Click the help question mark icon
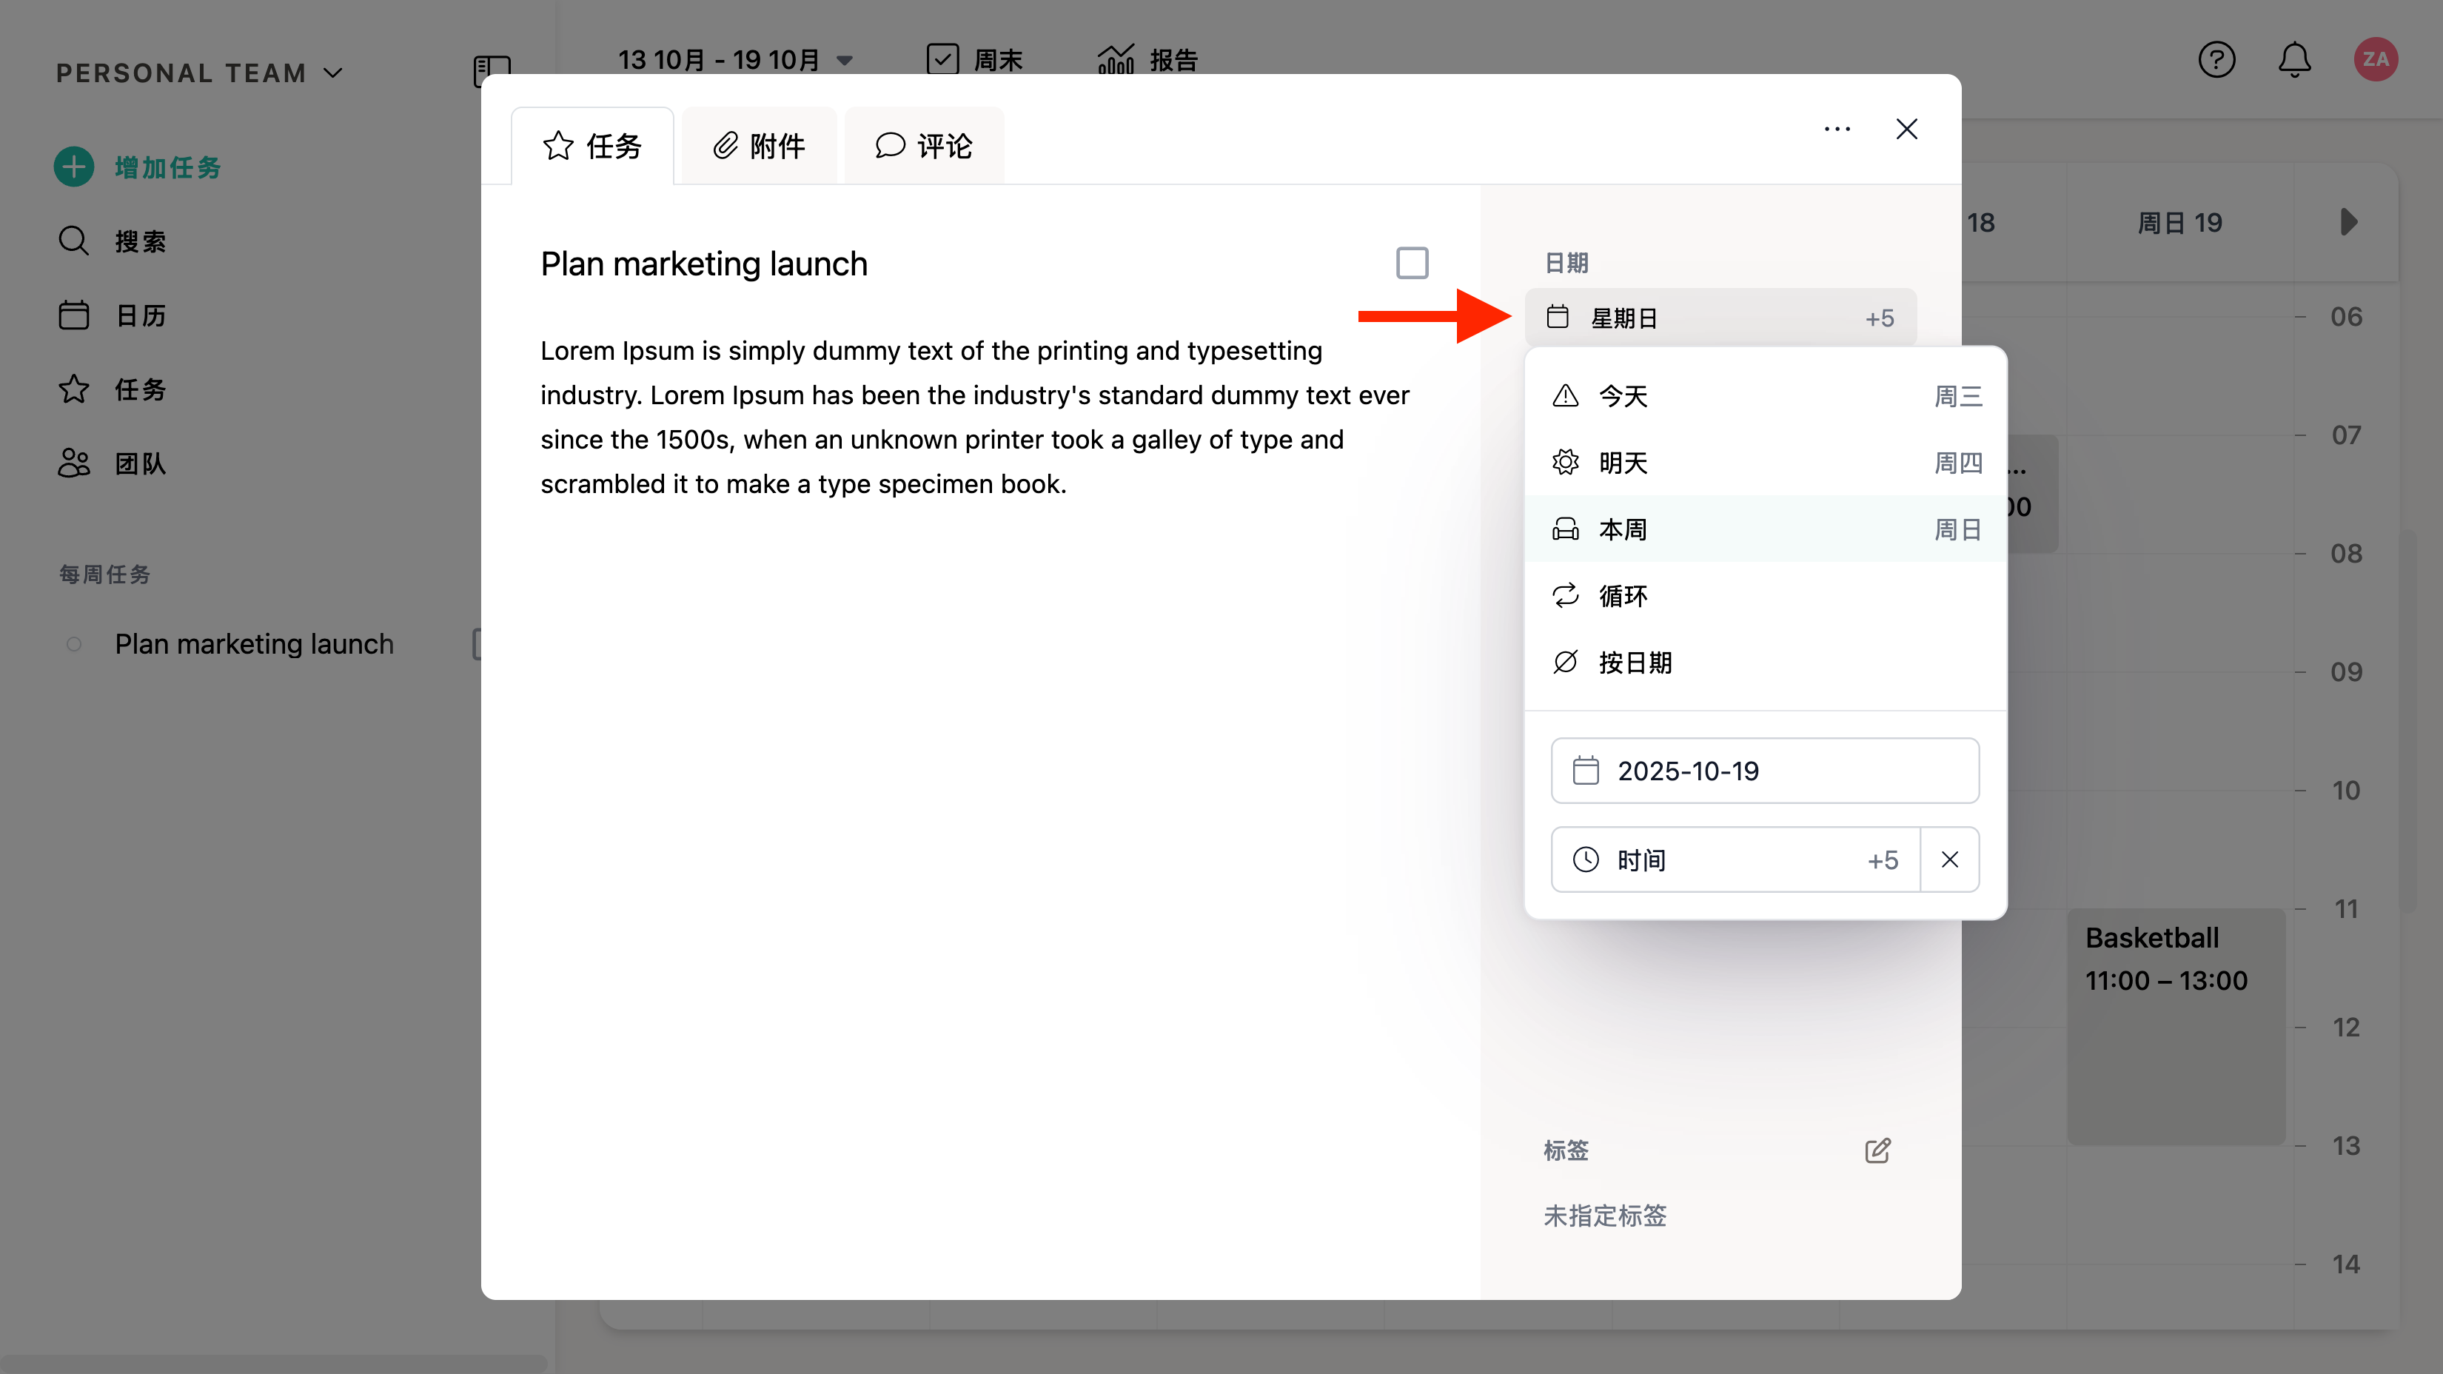This screenshot has height=1374, width=2443. (x=2216, y=60)
